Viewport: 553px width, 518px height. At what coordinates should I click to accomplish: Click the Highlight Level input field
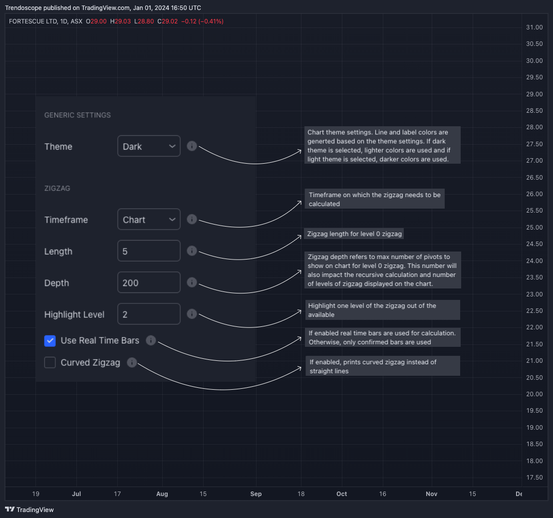[x=149, y=314]
